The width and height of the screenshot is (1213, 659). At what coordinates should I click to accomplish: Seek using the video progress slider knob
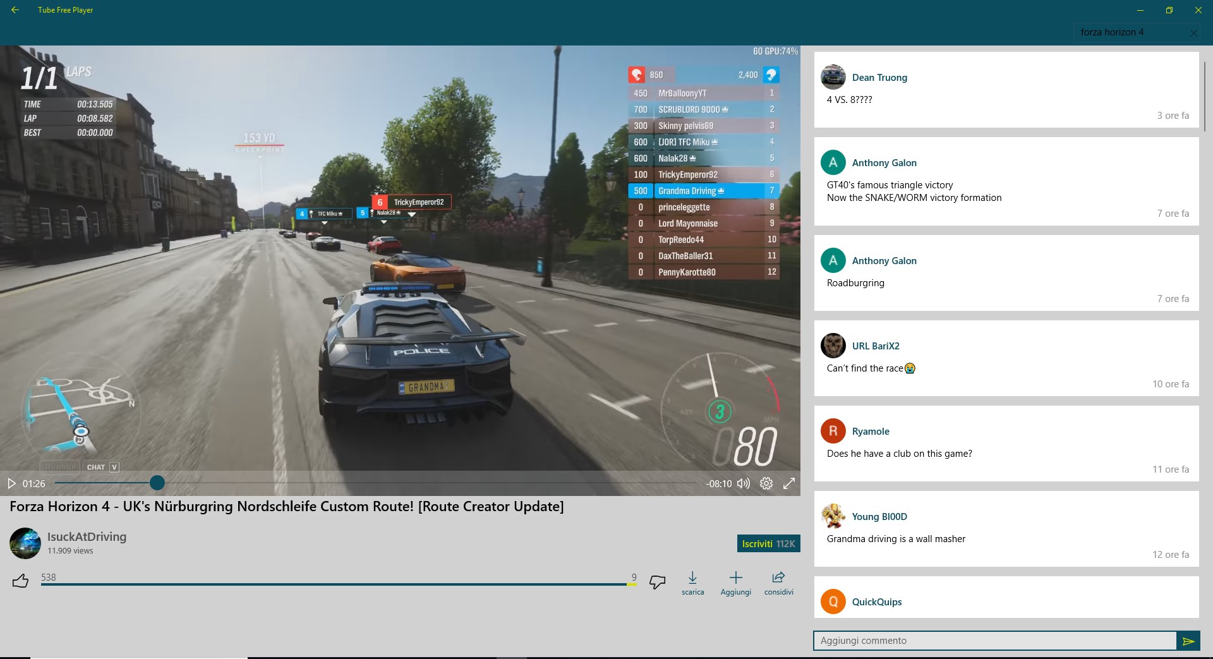click(x=157, y=483)
